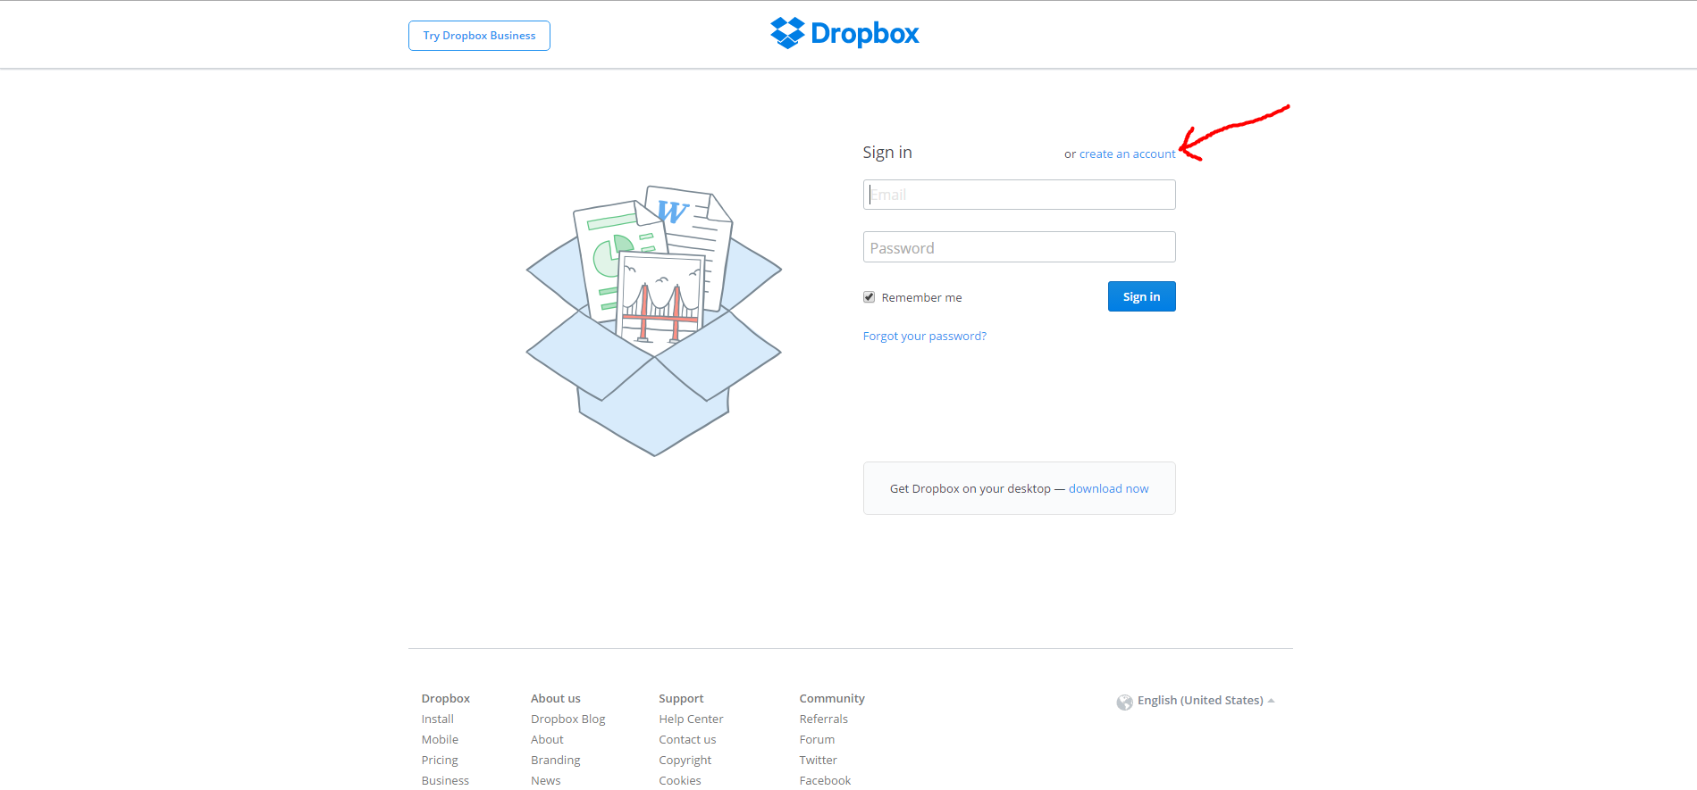Follow the download now link

click(1108, 489)
